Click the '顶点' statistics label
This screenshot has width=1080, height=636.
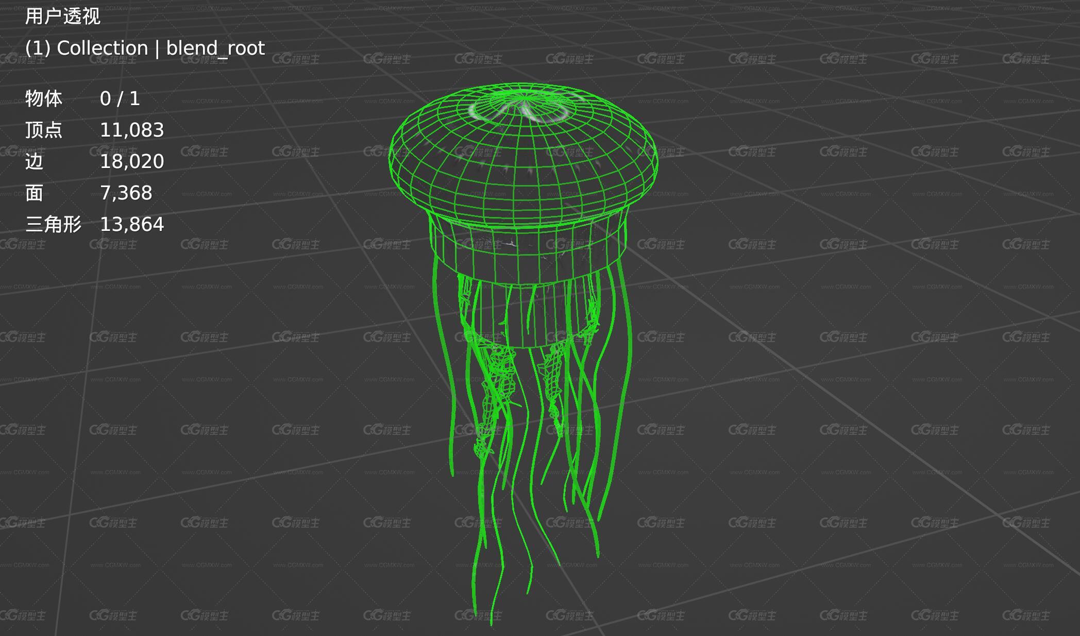[x=44, y=130]
